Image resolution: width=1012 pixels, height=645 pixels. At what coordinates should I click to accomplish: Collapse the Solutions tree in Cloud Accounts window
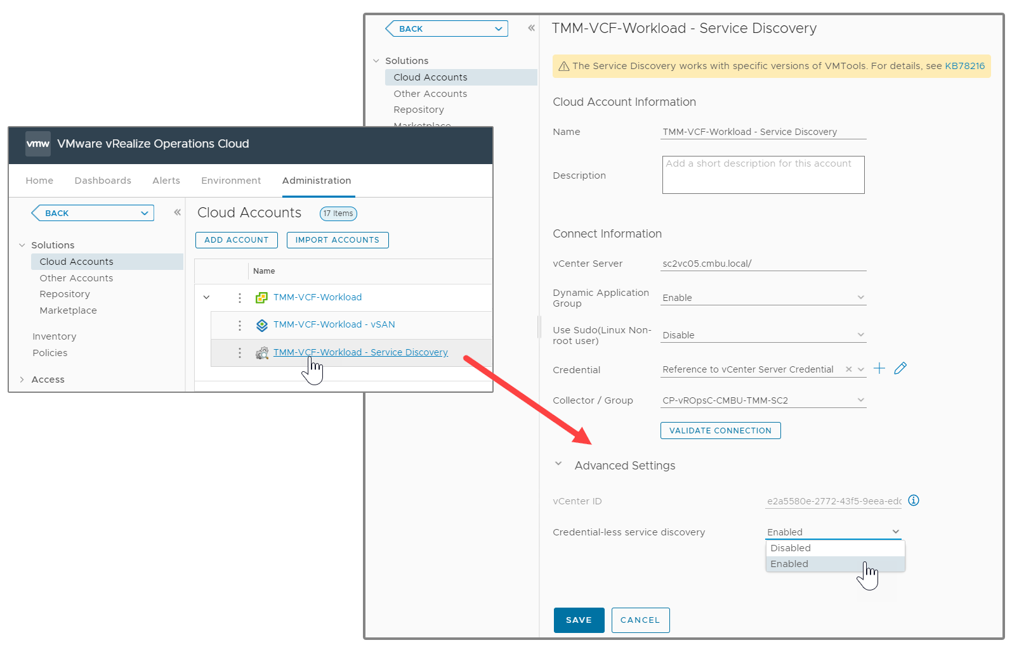click(x=22, y=245)
